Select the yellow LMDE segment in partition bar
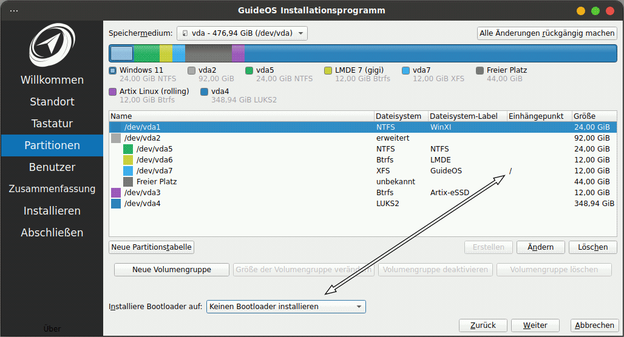 pyautogui.click(x=166, y=53)
